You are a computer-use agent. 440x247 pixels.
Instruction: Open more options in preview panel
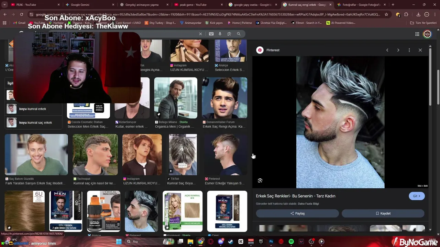click(409, 50)
